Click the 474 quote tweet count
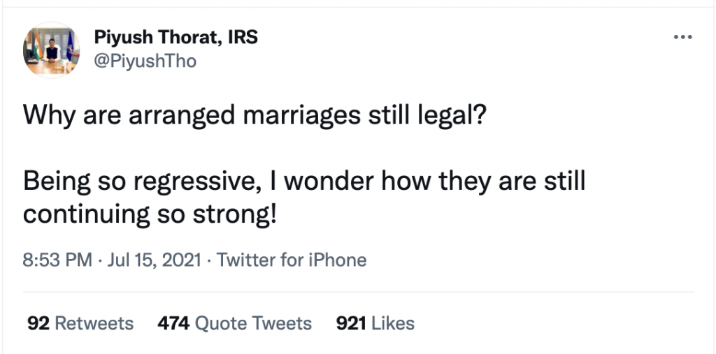Viewport: 716px width, 354px height. click(x=173, y=323)
